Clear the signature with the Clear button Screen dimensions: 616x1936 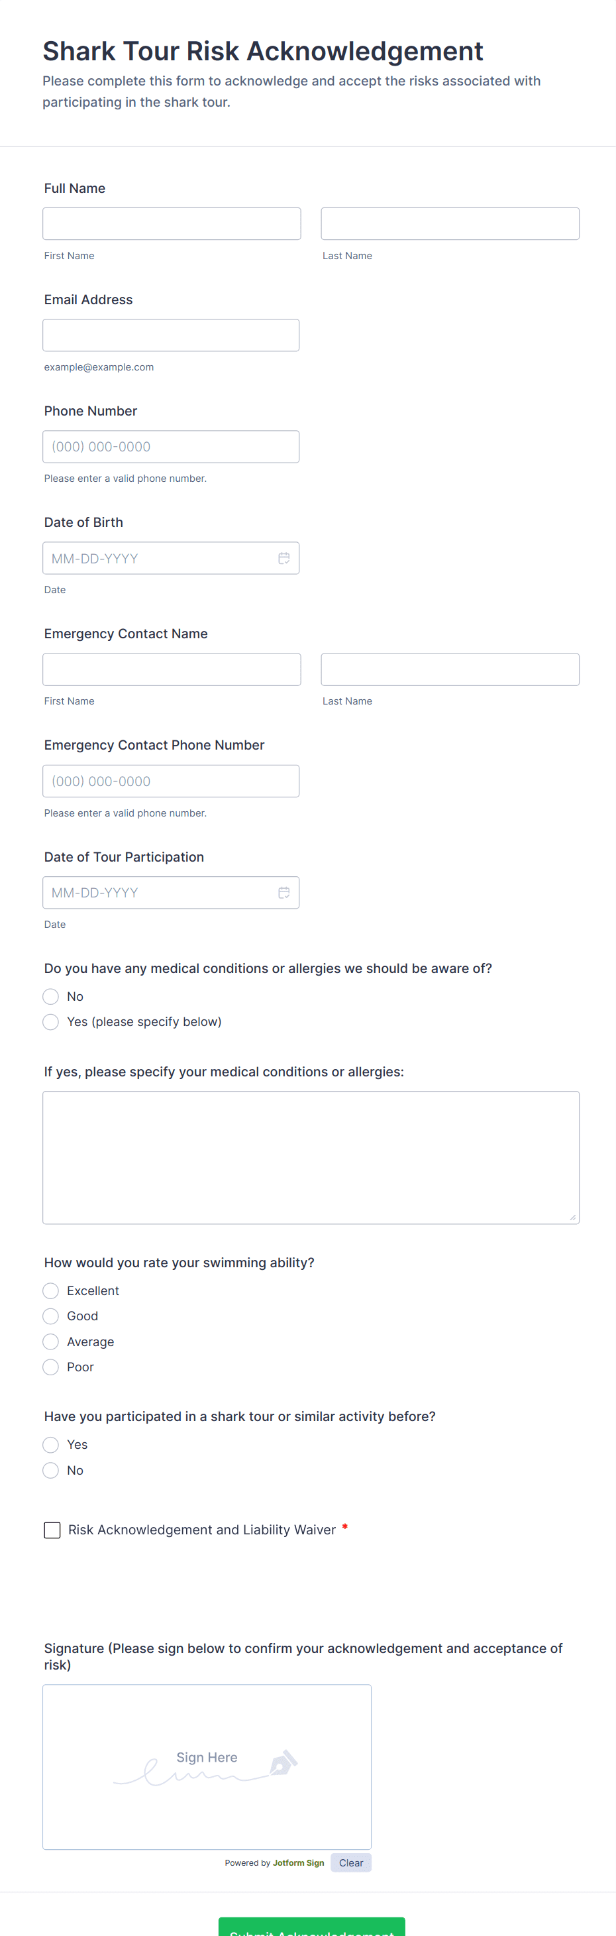pyautogui.click(x=350, y=1862)
